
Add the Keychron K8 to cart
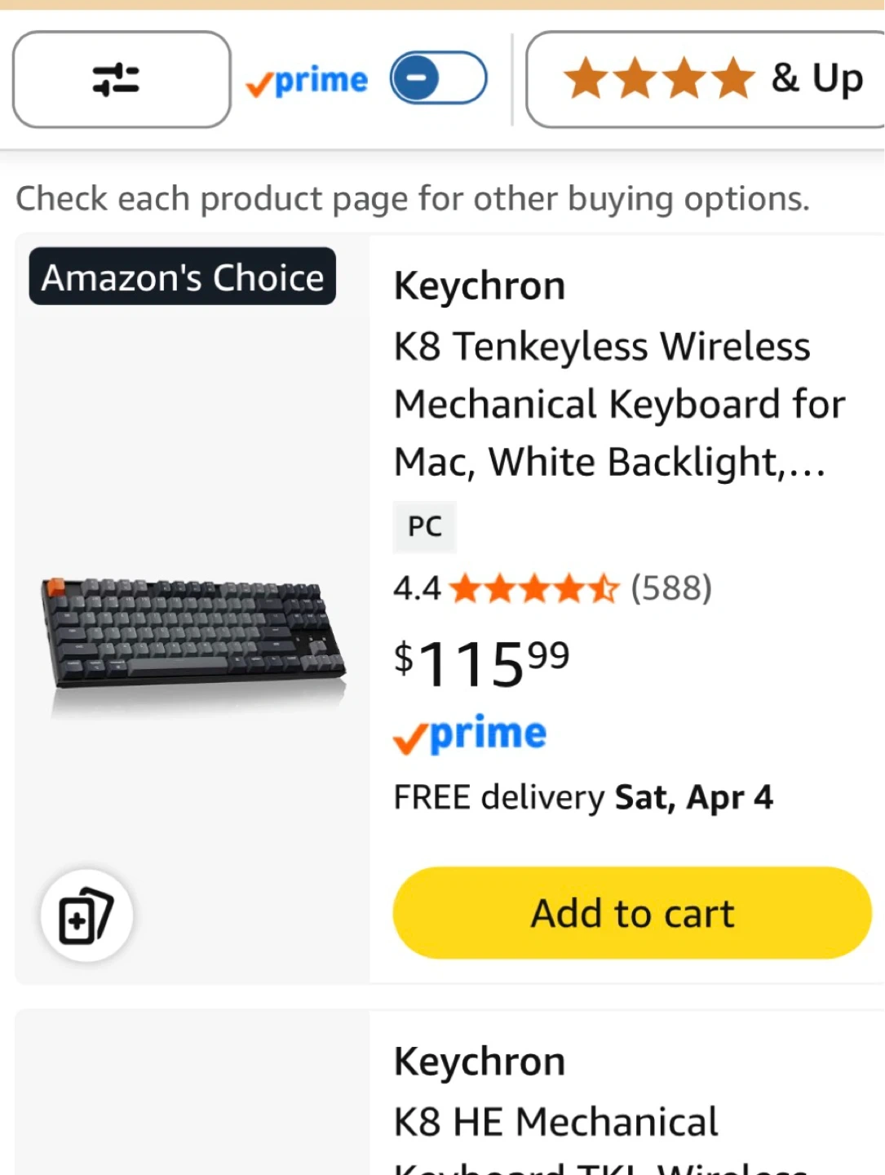click(632, 913)
